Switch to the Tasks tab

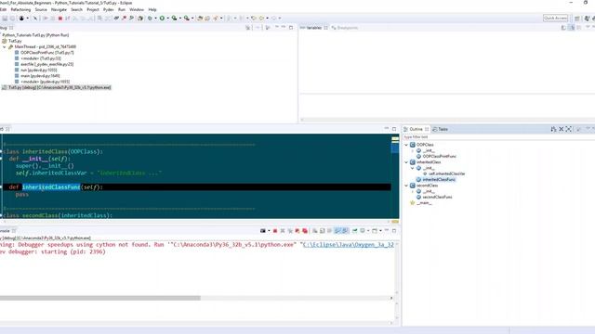click(440, 129)
